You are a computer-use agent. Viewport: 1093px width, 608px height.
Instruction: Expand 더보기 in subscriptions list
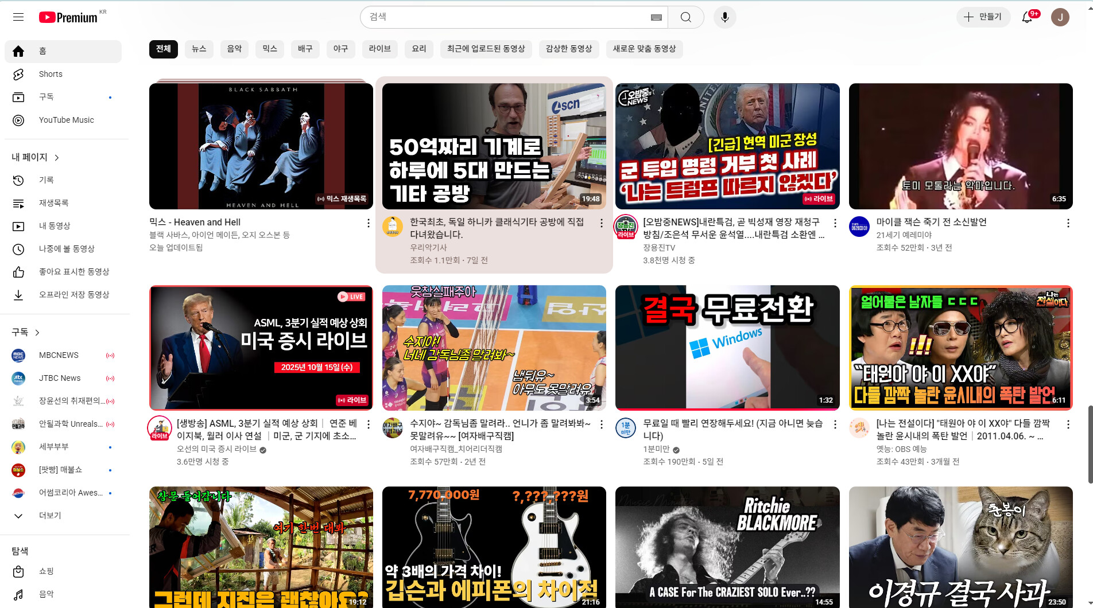pyautogui.click(x=63, y=516)
